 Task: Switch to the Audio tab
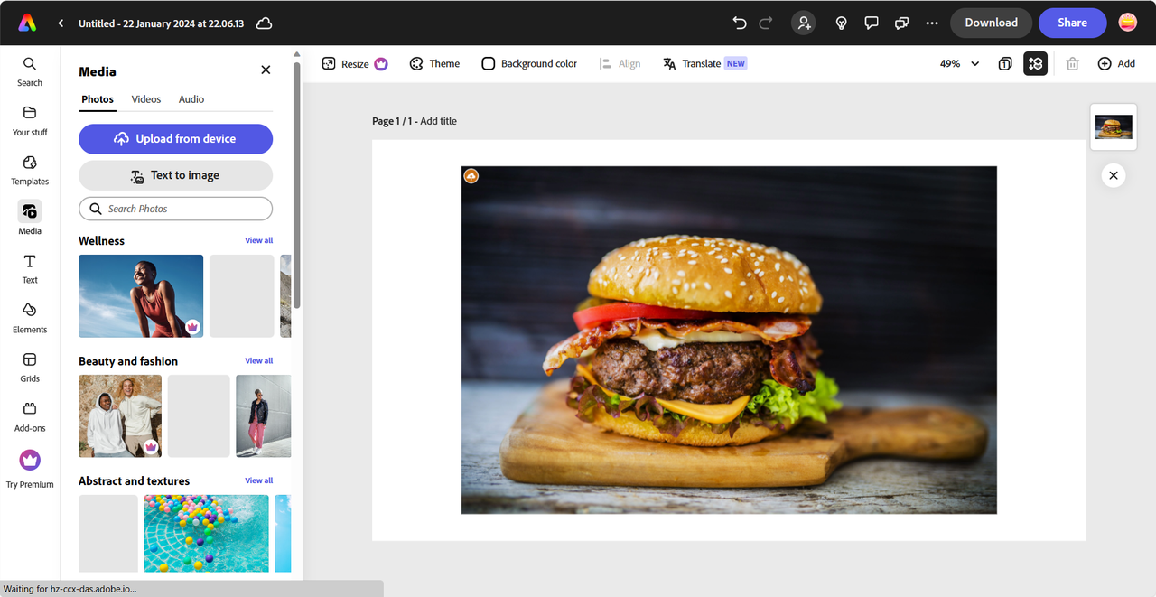point(191,99)
